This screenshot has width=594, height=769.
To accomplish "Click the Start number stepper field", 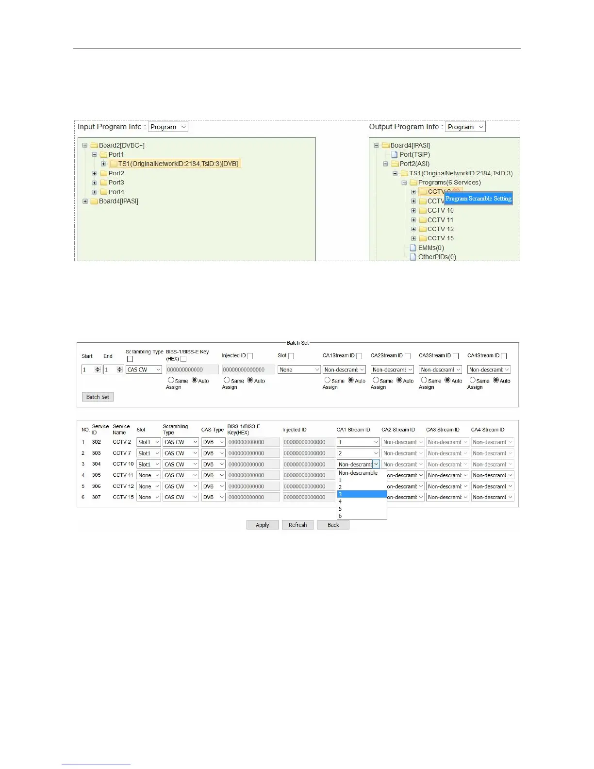I will pos(91,369).
